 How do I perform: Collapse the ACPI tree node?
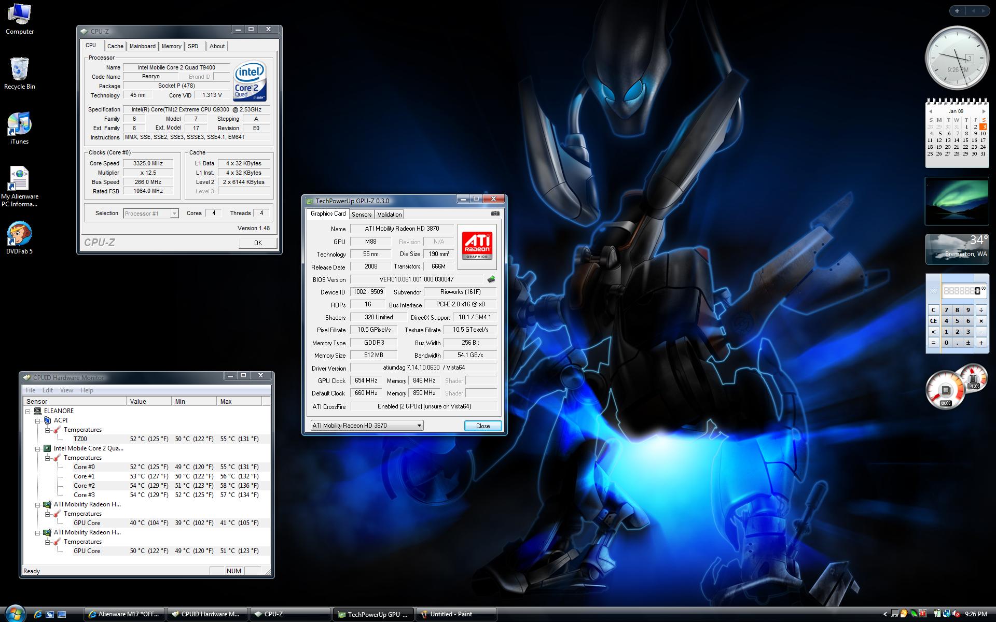(37, 420)
